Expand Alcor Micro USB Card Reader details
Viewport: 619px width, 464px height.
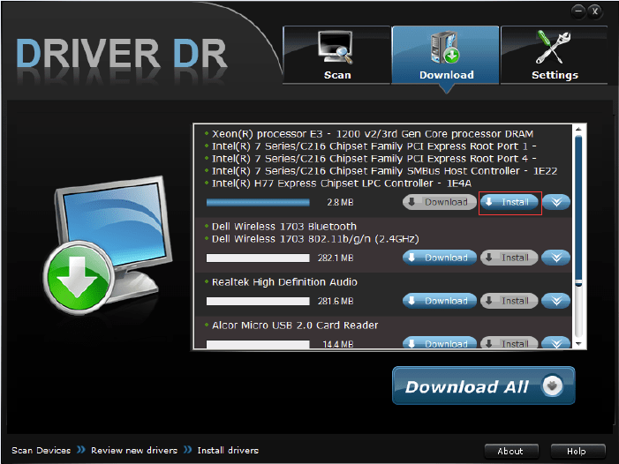pos(555,343)
